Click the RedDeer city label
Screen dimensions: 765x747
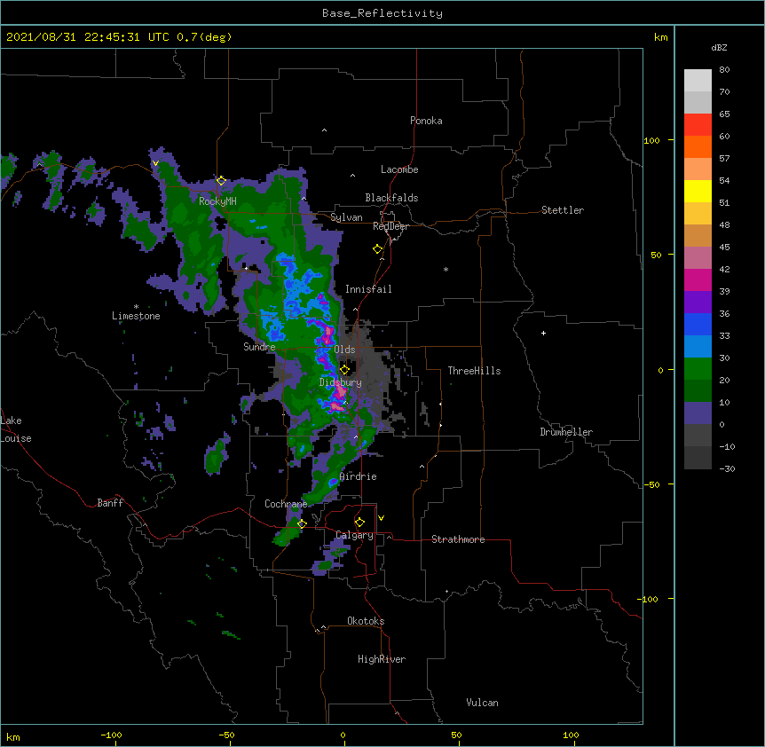tap(390, 226)
